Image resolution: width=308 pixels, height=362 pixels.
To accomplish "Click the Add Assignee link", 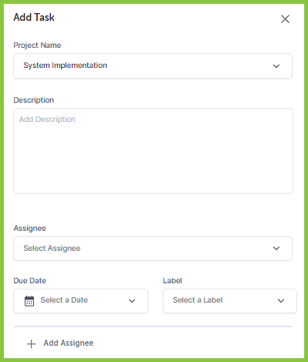I will 69,343.
